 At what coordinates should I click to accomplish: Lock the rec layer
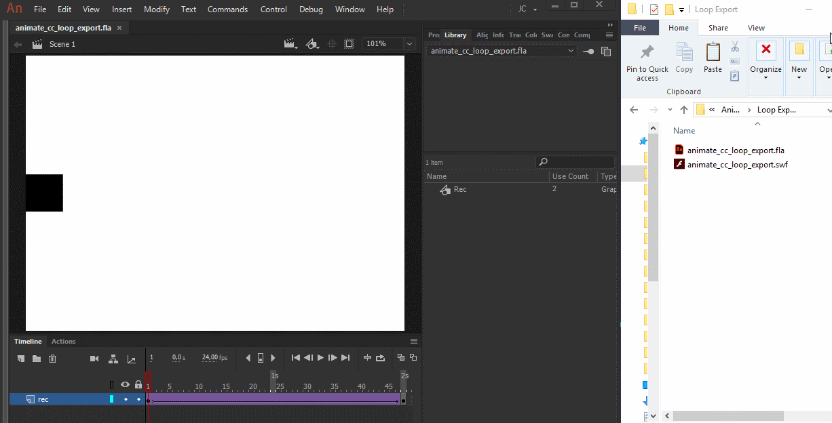coord(138,399)
